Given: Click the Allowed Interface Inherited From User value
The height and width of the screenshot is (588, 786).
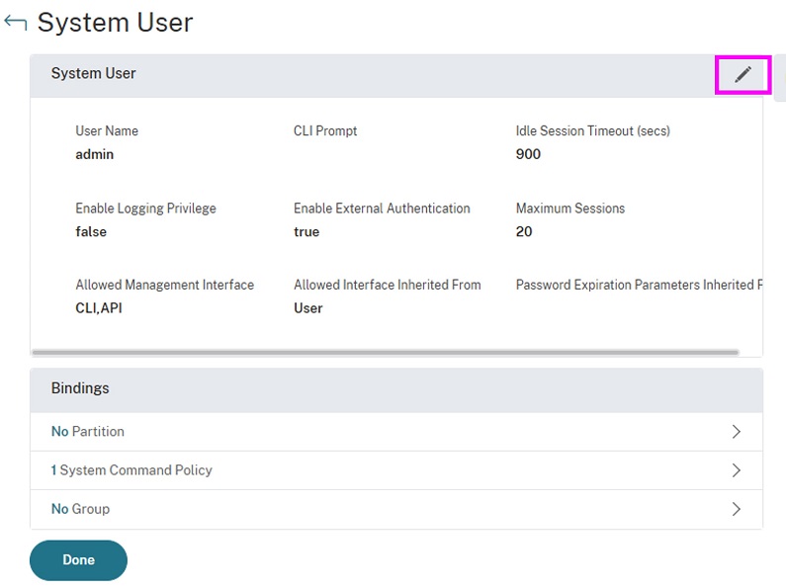Looking at the screenshot, I should point(308,308).
